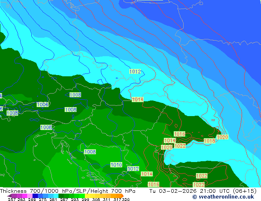The image size is (261, 201).
Task: Pick the cyan swatch in the color scale
Action: [56, 196]
